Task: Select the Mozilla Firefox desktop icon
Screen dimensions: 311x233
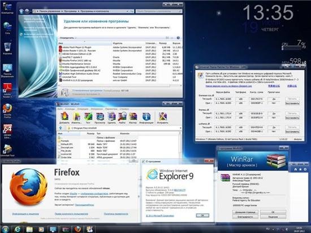Action: [x=7, y=111]
